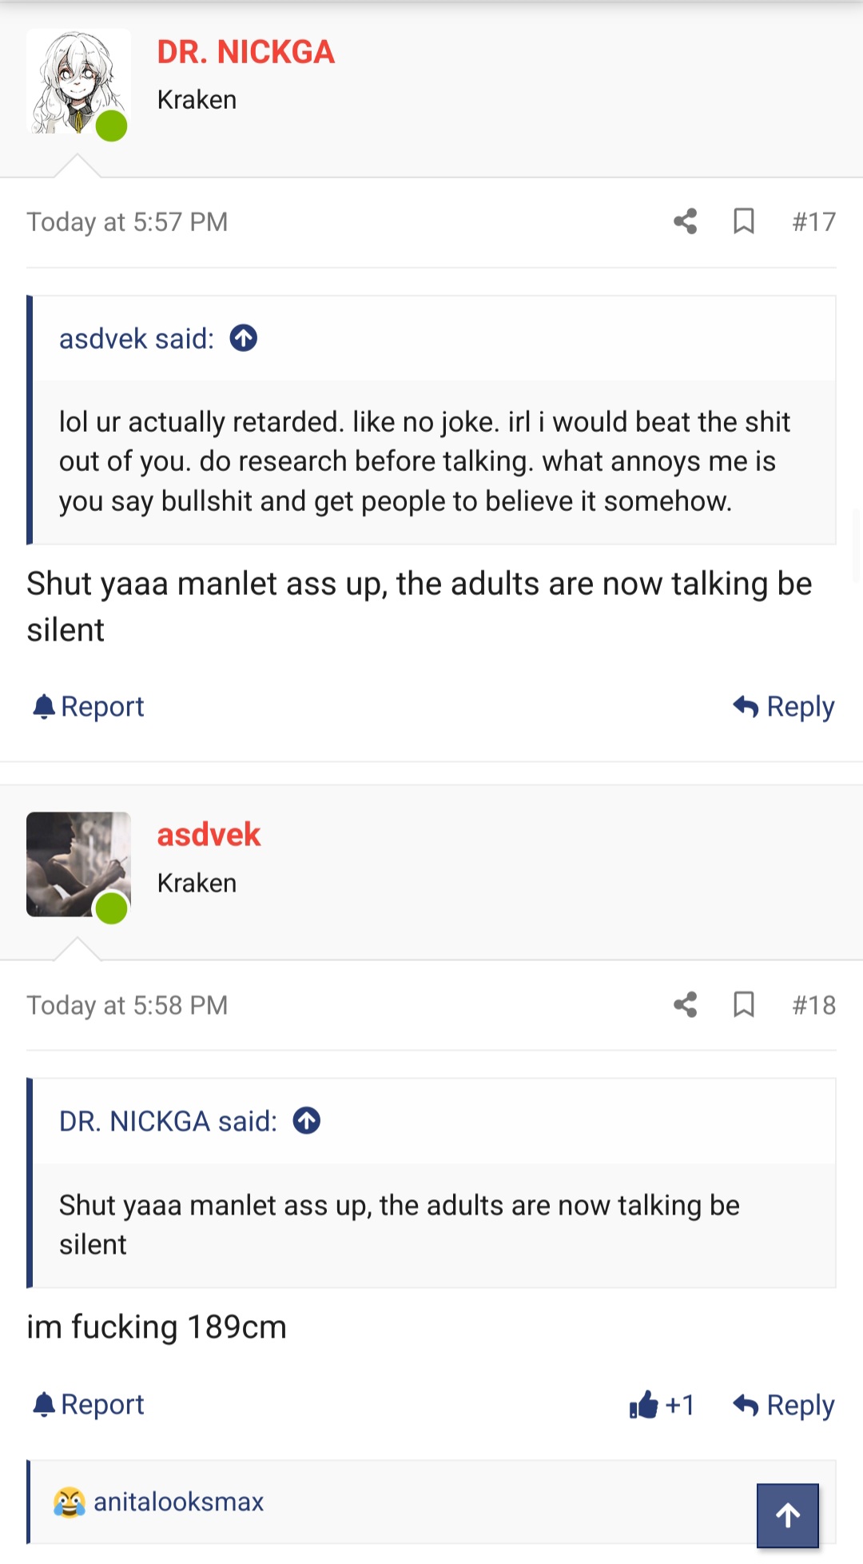The width and height of the screenshot is (863, 1564).
Task: Reply to post #18
Action: pos(784,1405)
